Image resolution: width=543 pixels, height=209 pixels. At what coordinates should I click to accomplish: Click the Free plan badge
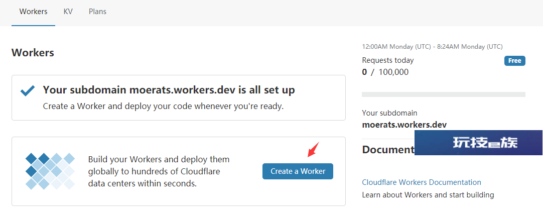514,61
